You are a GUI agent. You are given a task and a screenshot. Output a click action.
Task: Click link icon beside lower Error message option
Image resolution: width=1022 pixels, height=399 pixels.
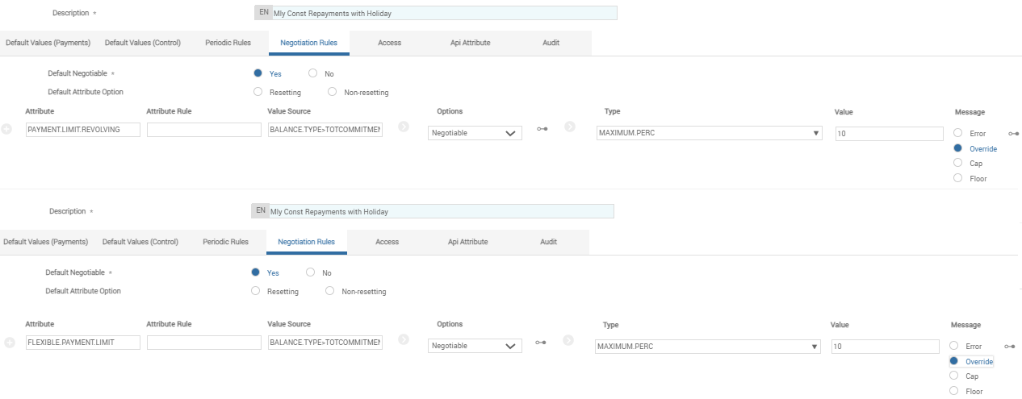tap(1009, 347)
